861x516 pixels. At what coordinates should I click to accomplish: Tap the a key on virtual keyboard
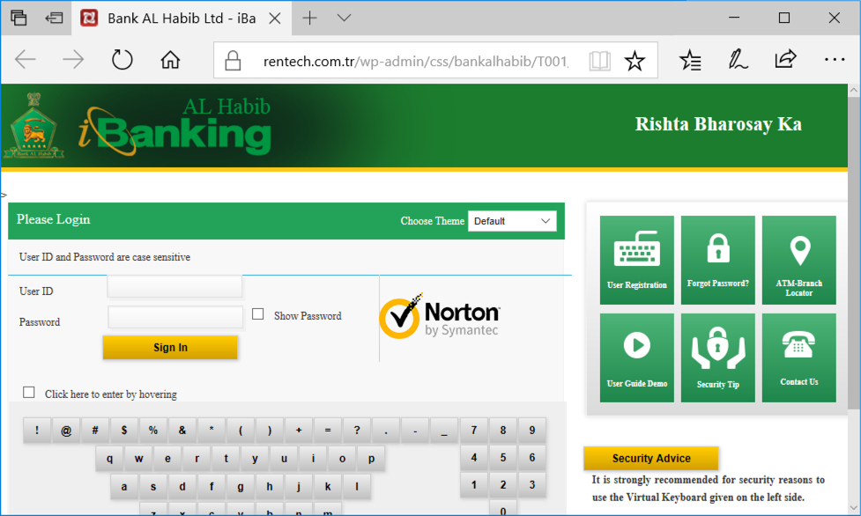click(x=124, y=486)
